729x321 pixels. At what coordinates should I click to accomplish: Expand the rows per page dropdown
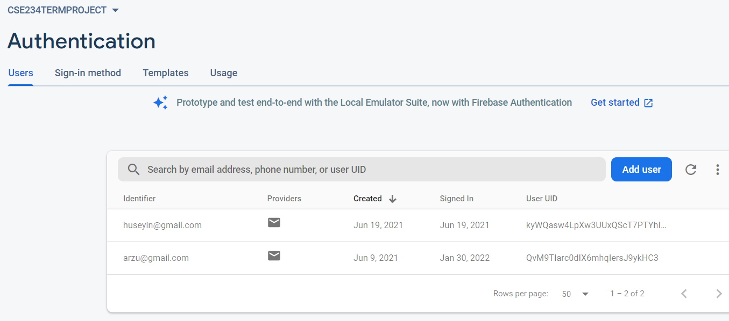click(x=575, y=294)
